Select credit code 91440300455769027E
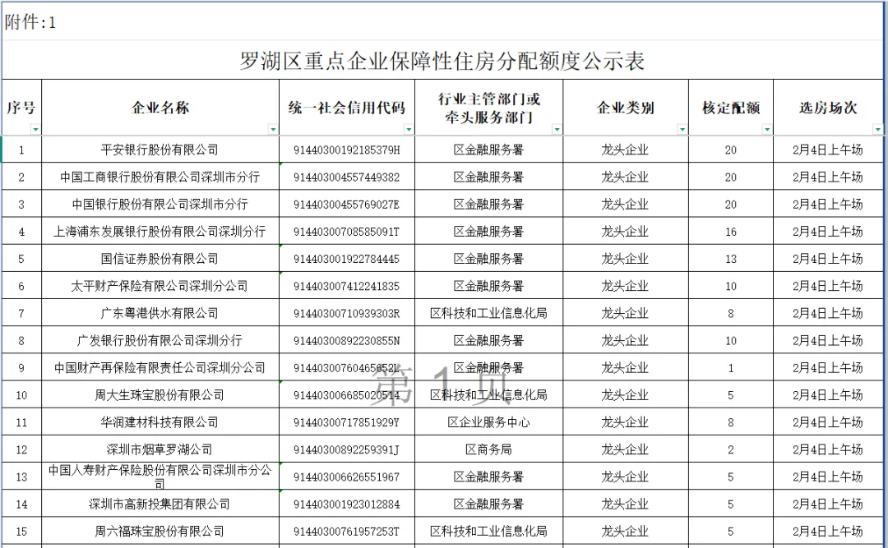888x548 pixels. [x=347, y=205]
